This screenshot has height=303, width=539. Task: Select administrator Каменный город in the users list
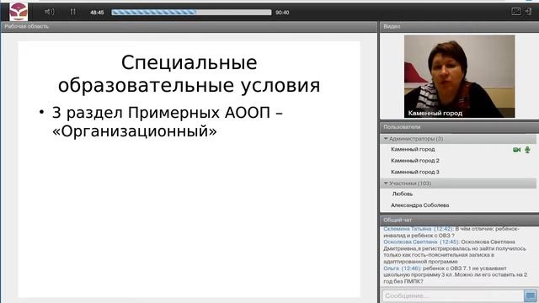tap(413, 150)
